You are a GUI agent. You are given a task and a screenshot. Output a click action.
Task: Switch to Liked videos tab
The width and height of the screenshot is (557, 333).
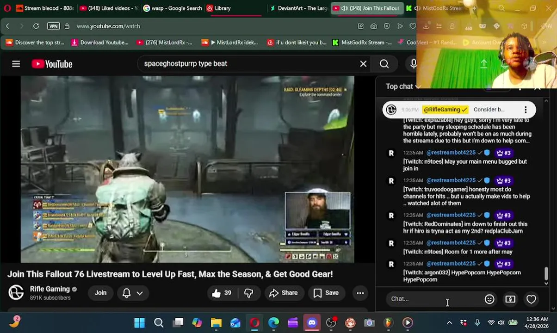tap(108, 8)
